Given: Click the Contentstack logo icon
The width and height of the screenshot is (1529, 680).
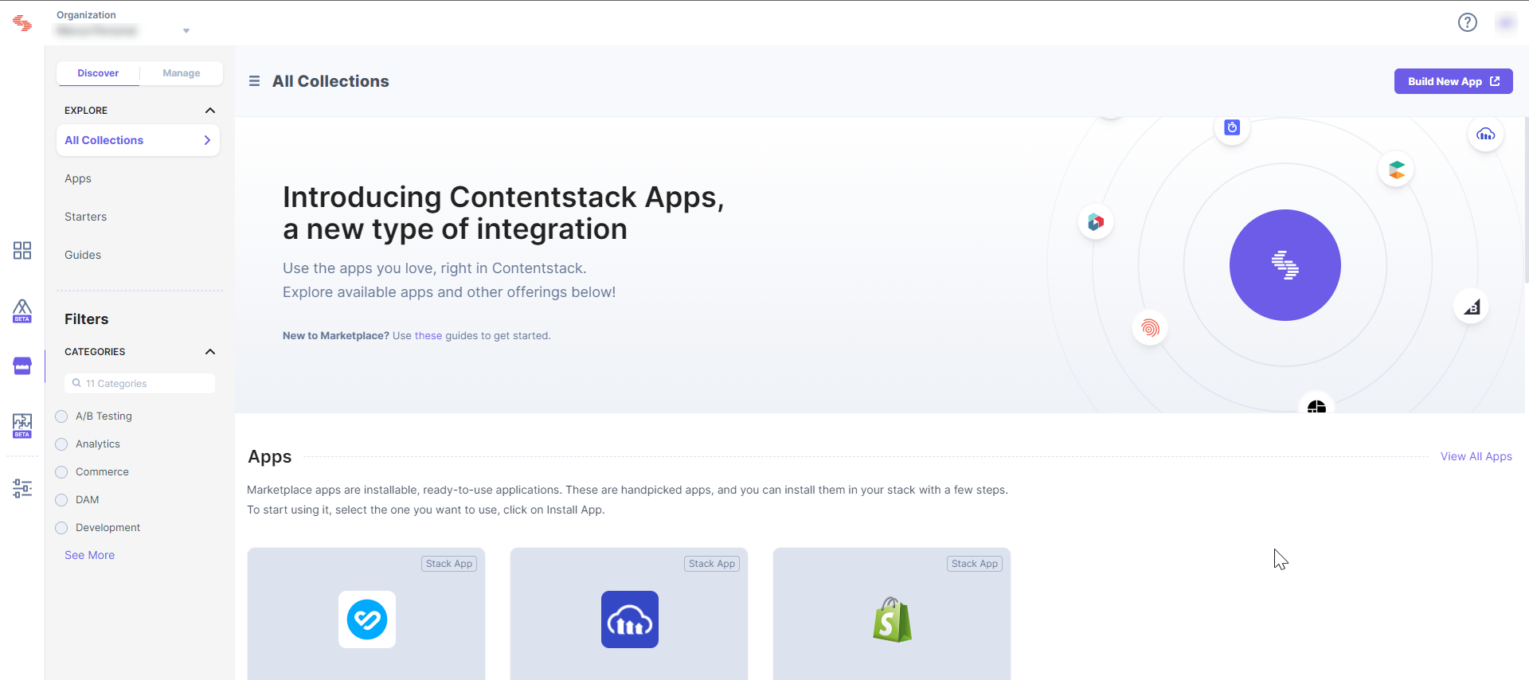Looking at the screenshot, I should coord(22,23).
